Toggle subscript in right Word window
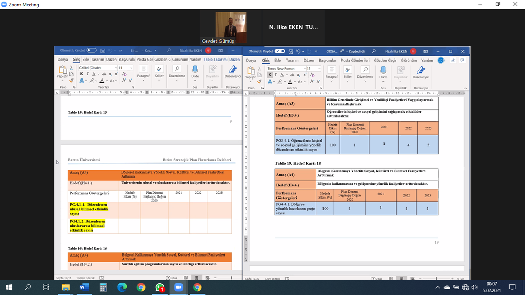 299,75
